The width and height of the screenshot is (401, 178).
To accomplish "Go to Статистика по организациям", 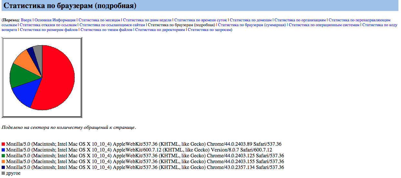I will (x=300, y=20).
